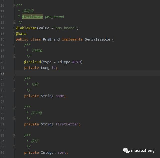Collapse the firstLetter comment at line 28
Screen dimensions: 160x158
pos(14,107)
